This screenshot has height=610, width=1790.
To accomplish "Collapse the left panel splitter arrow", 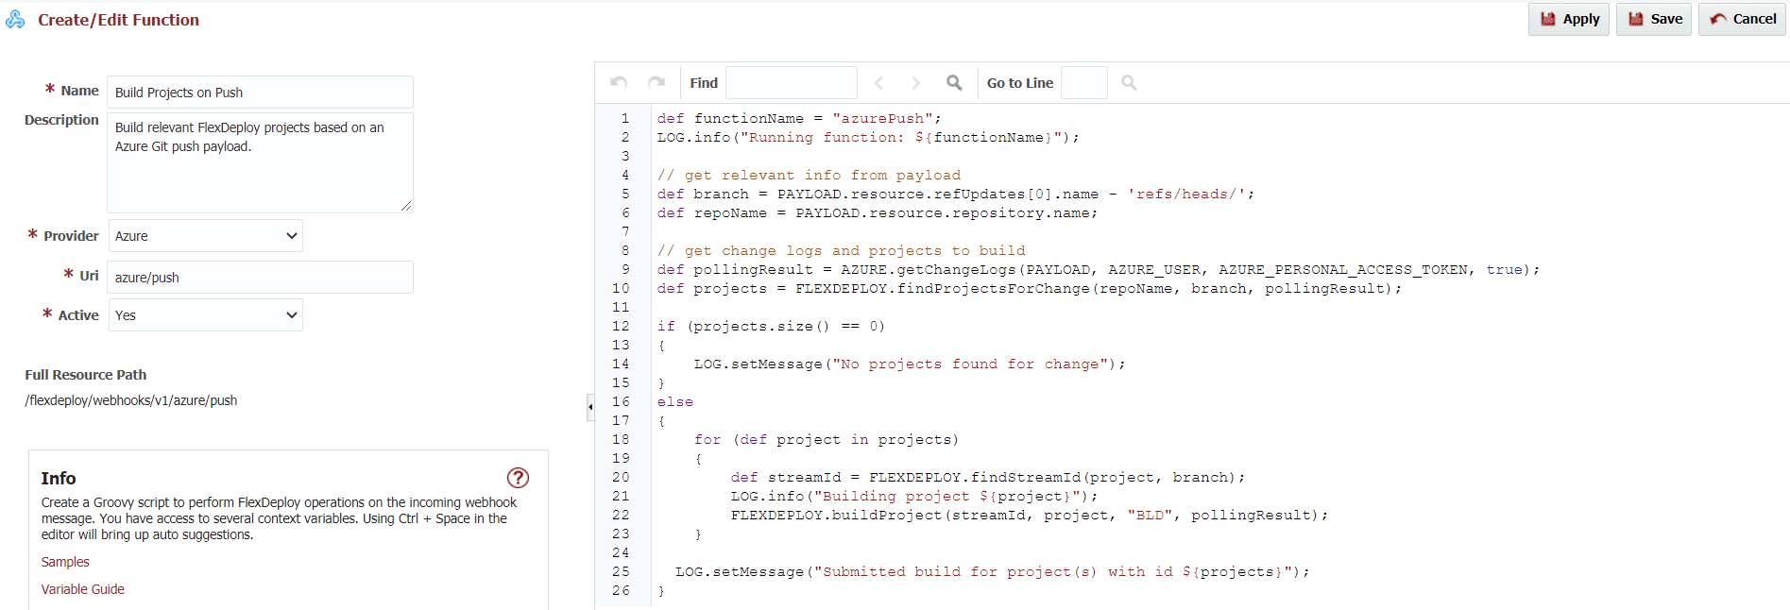I will (x=590, y=407).
